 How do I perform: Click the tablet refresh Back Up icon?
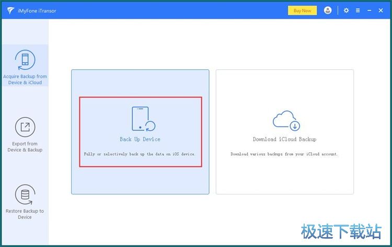point(144,119)
